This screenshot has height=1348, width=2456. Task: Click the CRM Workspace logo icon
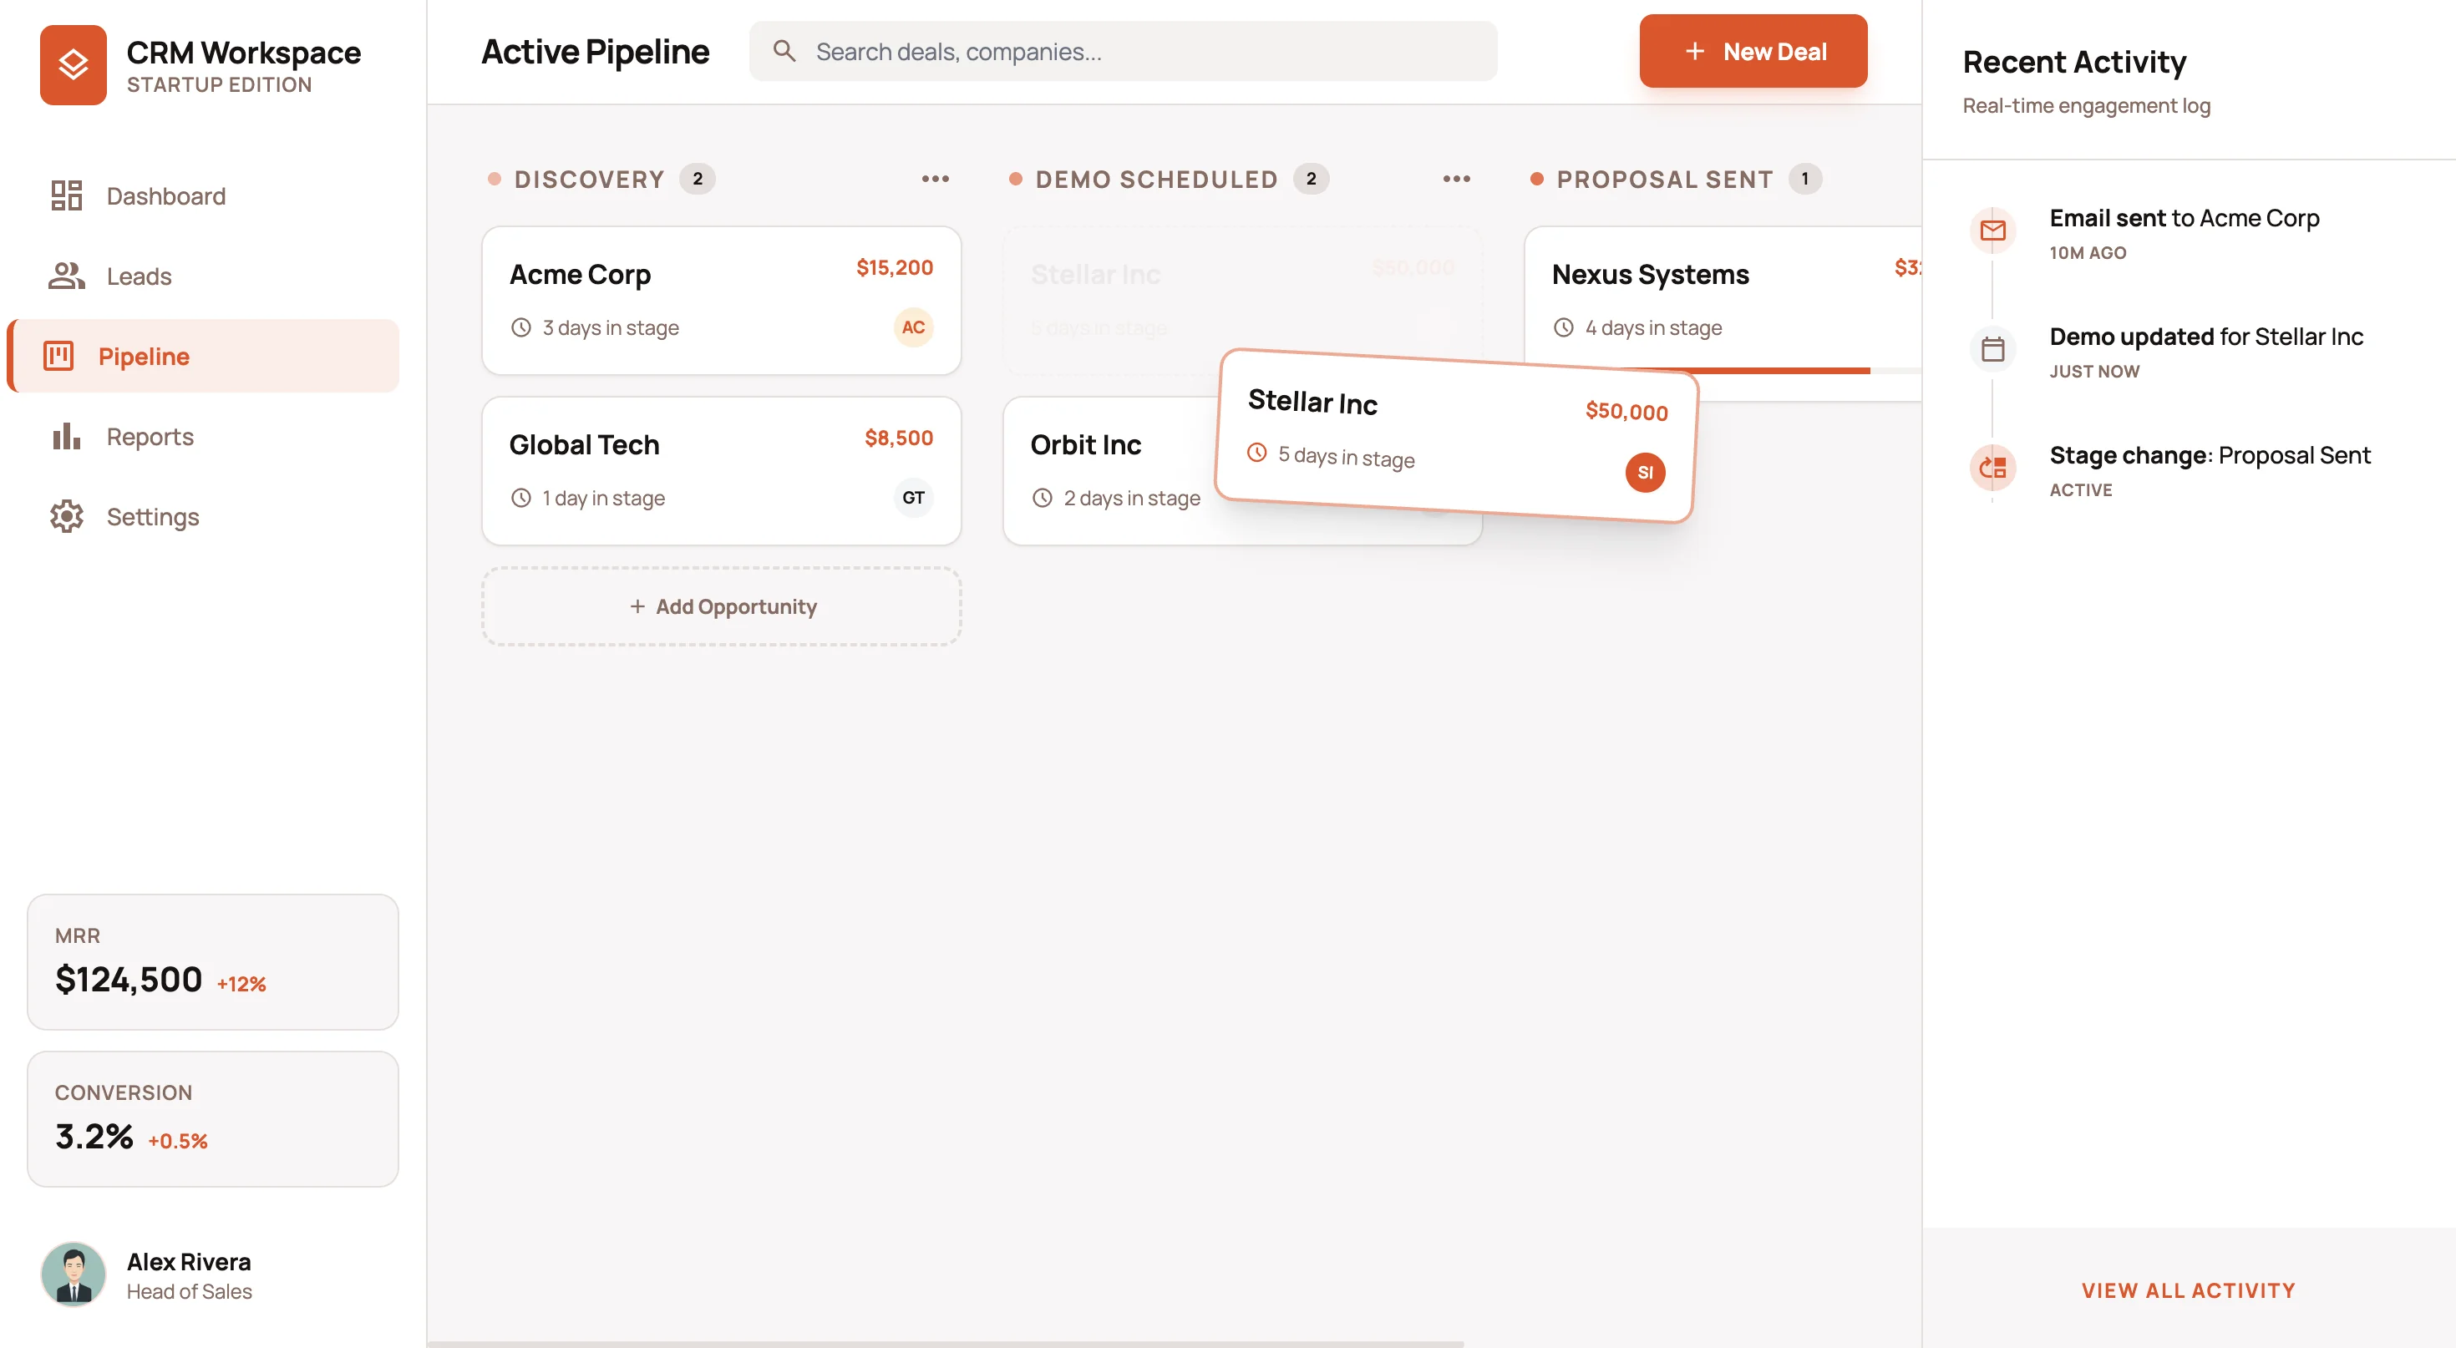[x=74, y=65]
